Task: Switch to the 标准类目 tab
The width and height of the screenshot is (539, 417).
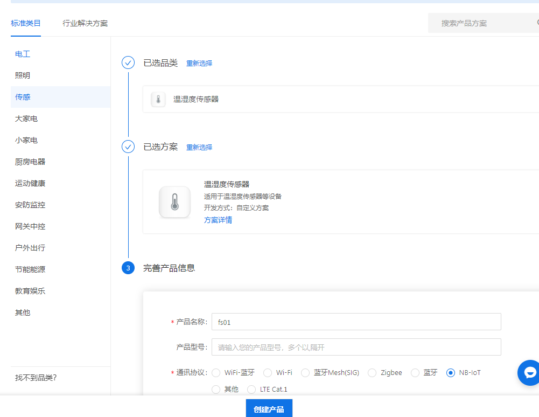Action: click(x=26, y=23)
